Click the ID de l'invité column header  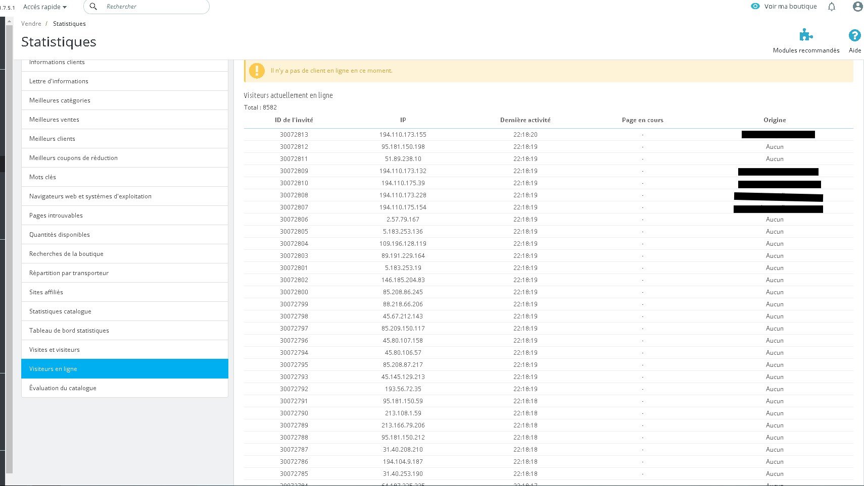pyautogui.click(x=294, y=120)
